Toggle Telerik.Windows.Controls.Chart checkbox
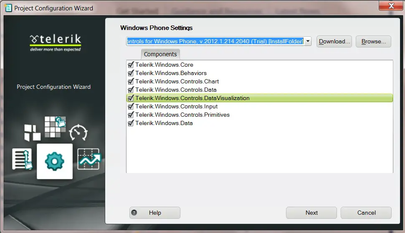Image resolution: width=405 pixels, height=233 pixels. (x=131, y=81)
